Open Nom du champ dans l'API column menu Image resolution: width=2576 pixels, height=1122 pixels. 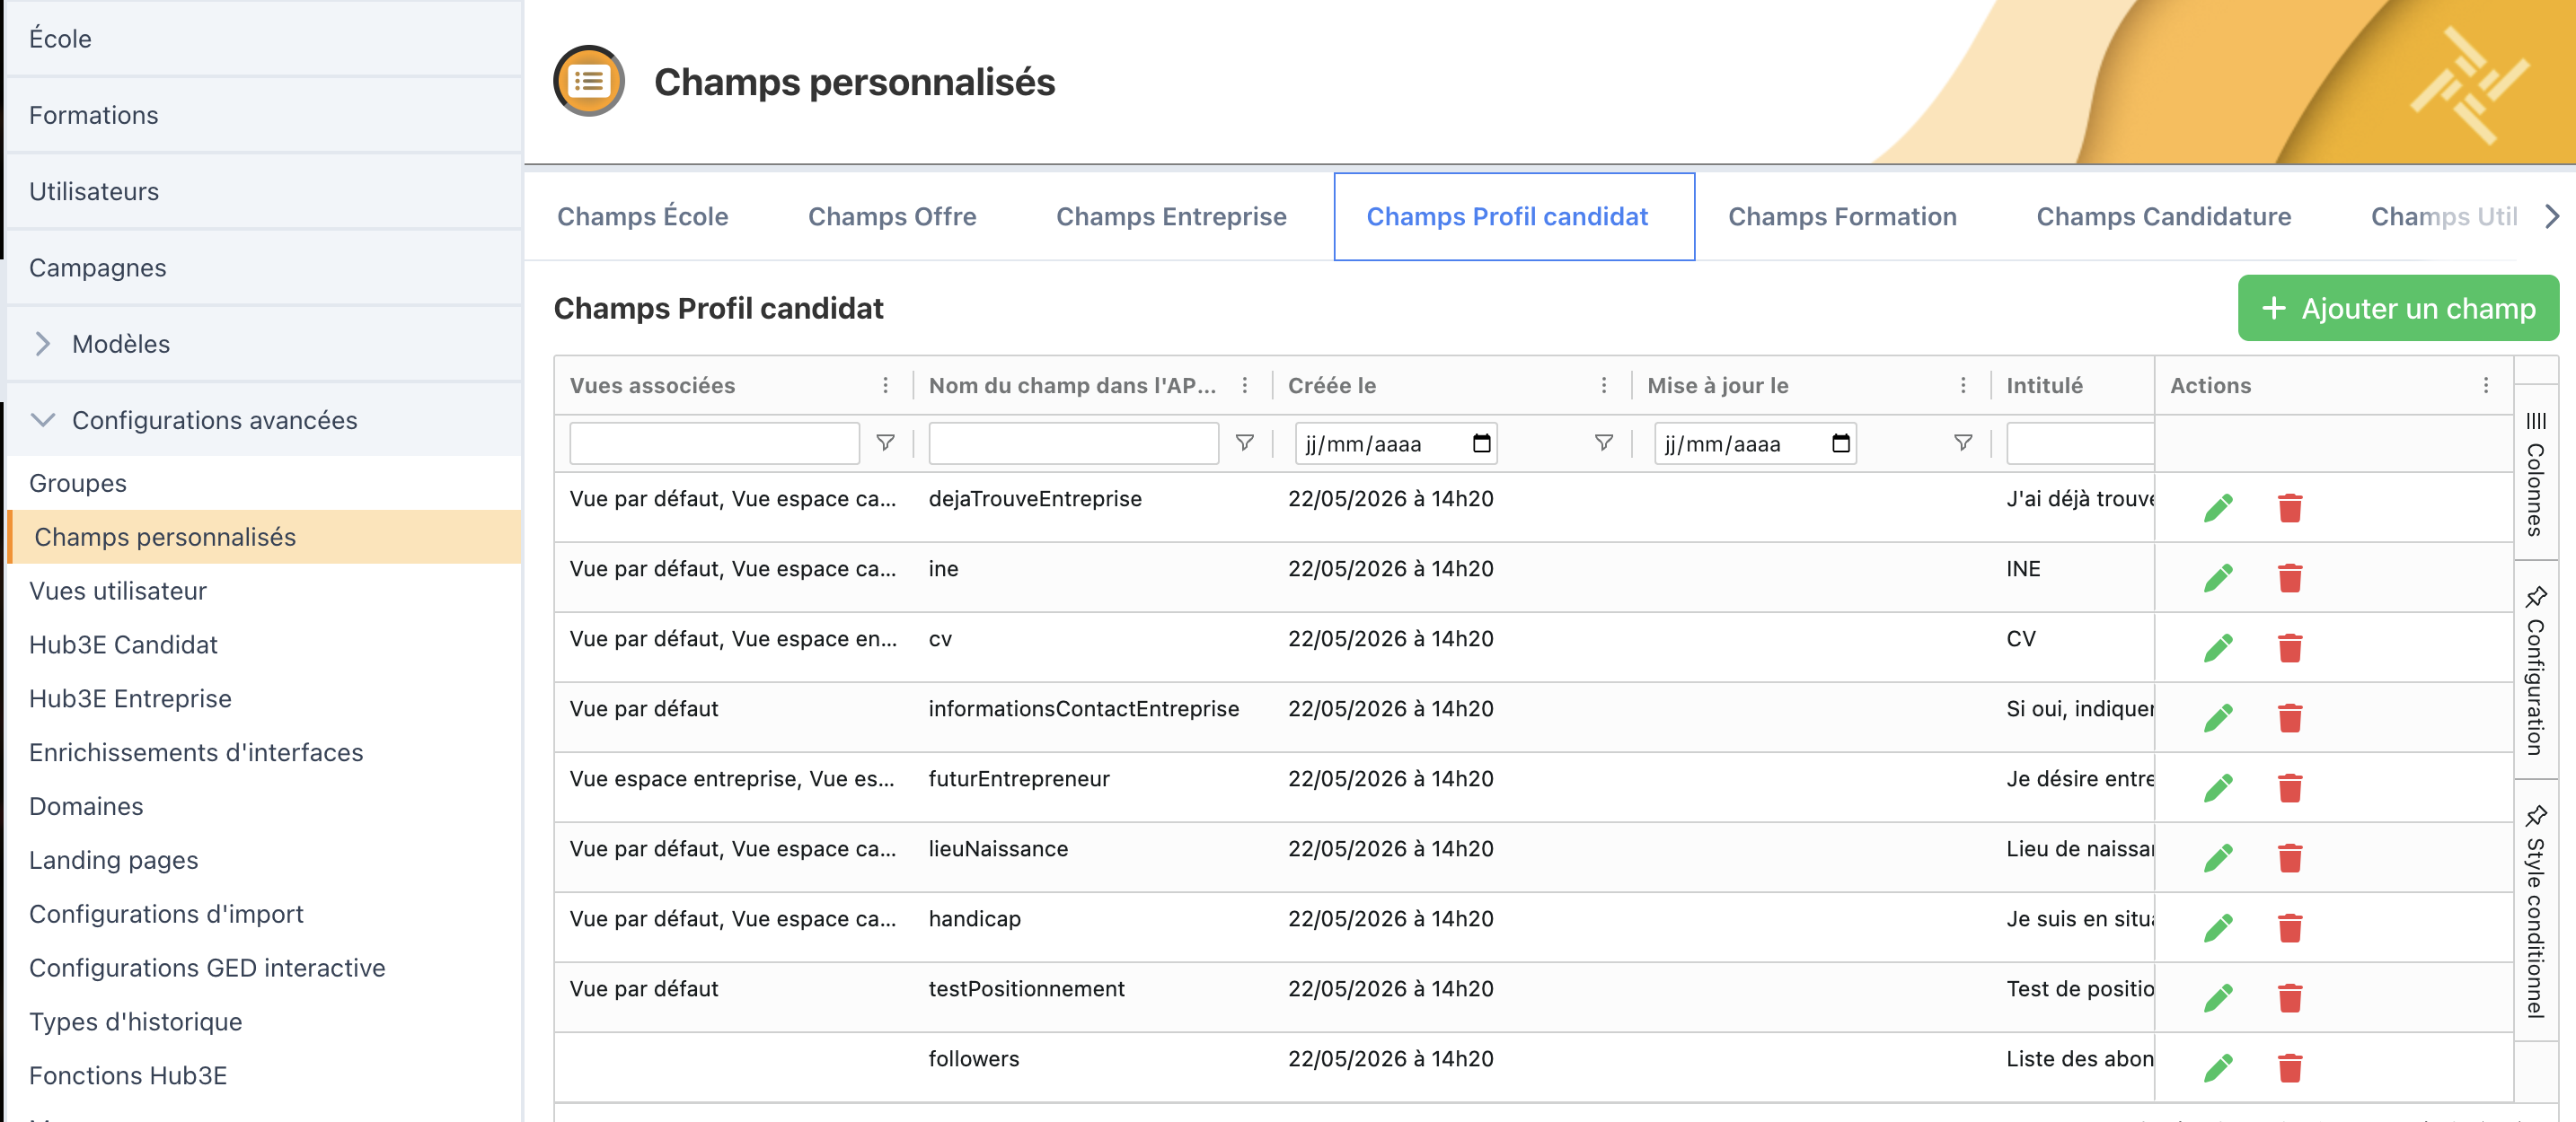[x=1244, y=385]
